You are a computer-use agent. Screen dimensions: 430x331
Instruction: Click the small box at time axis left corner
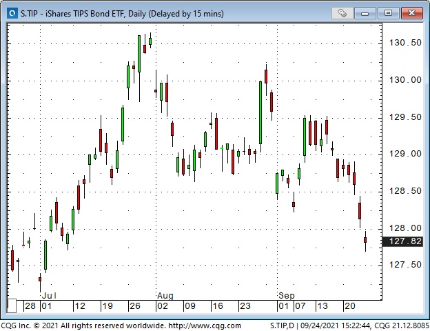(x=12, y=305)
